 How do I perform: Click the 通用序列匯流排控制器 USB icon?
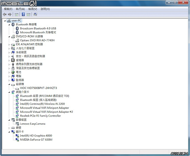(13, 64)
